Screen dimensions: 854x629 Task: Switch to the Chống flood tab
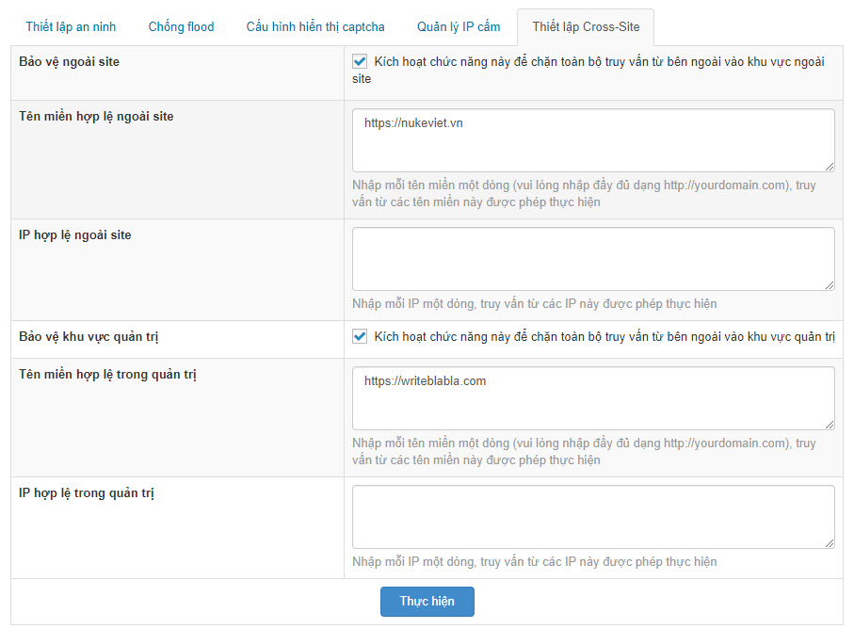[x=182, y=26]
